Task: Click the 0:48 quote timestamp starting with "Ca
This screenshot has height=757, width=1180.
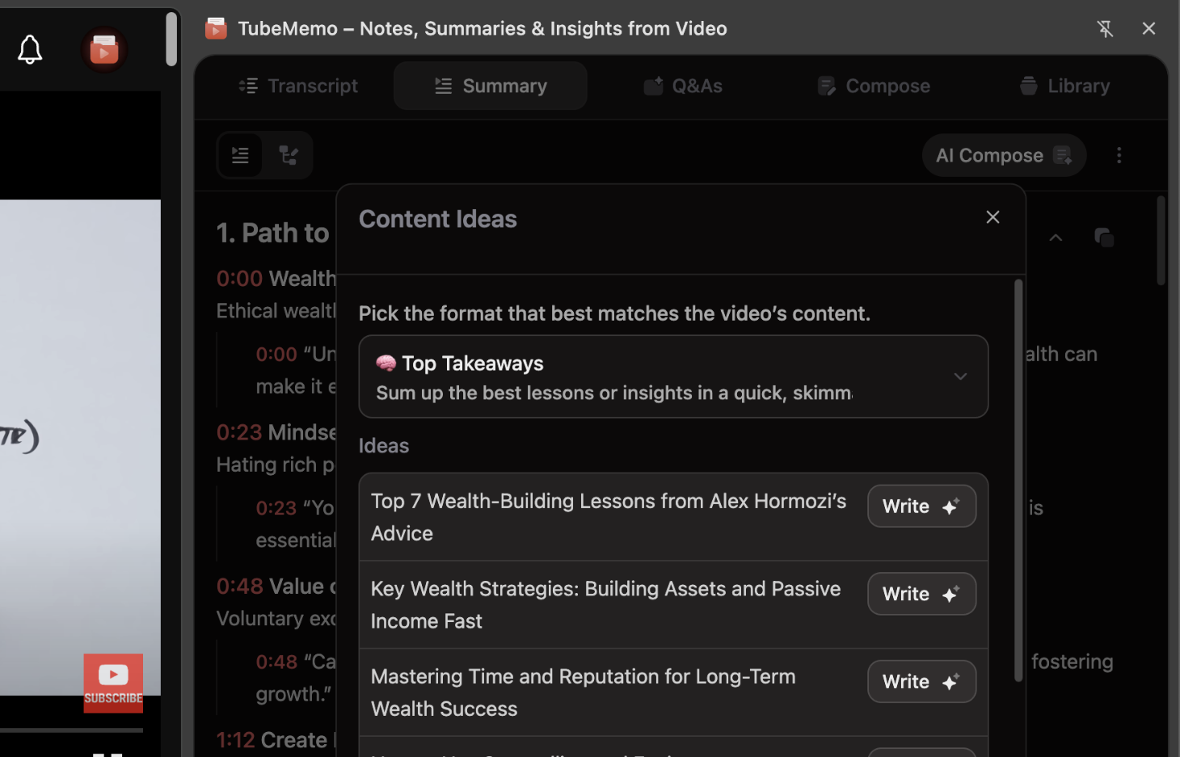Action: tap(276, 662)
